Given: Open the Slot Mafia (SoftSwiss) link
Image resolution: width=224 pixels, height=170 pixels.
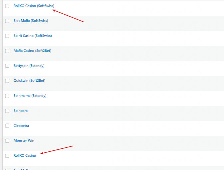Looking at the screenshot, I should [31, 21].
